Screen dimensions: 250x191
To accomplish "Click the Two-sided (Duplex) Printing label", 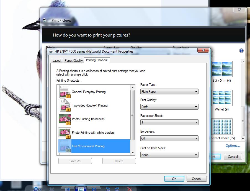I will pos(90,105).
